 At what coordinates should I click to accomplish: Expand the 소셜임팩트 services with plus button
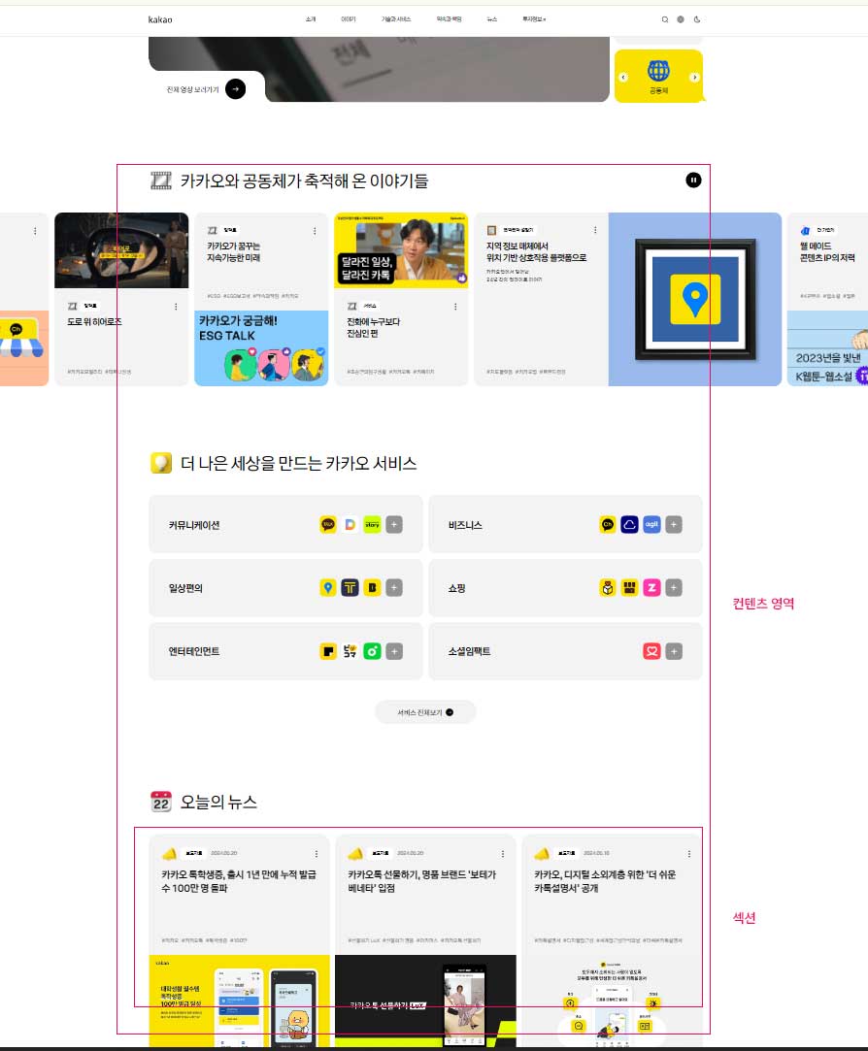pyautogui.click(x=674, y=651)
